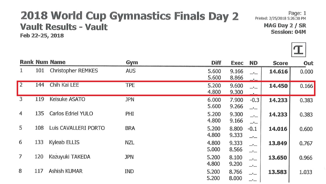Select Christopher REMKES name in first row
The image size is (326, 184).
74,71
